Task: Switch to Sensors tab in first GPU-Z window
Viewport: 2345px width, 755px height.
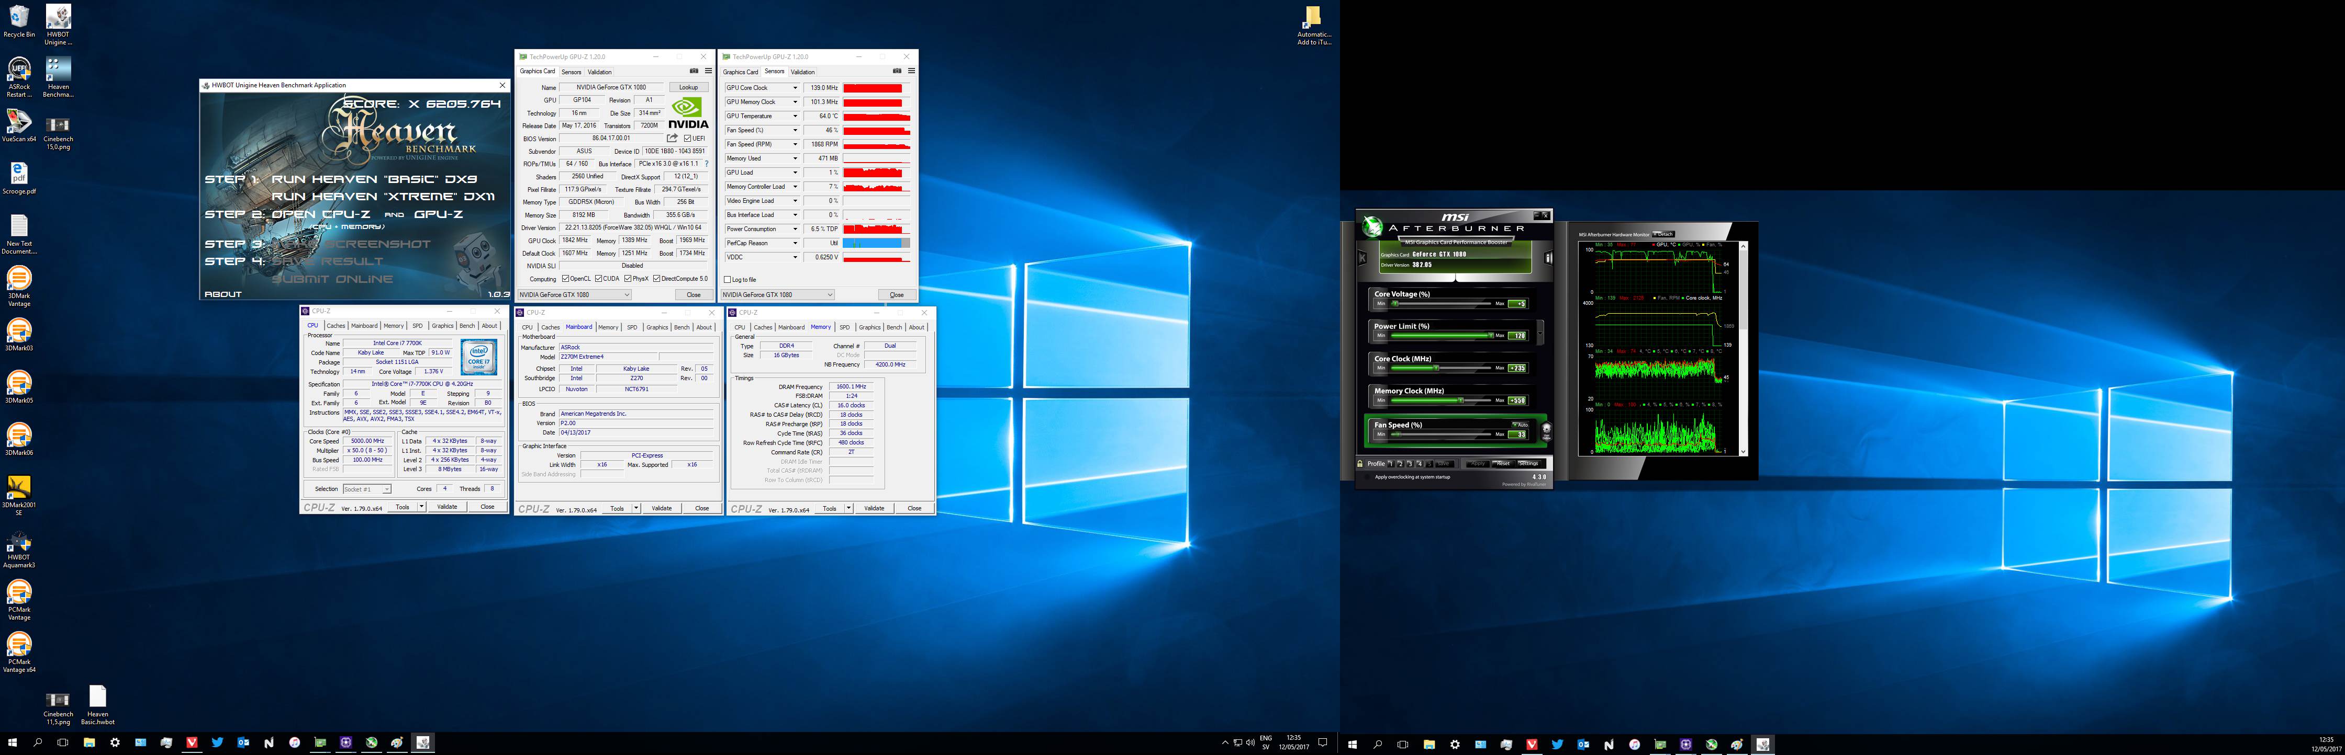Action: coord(571,72)
